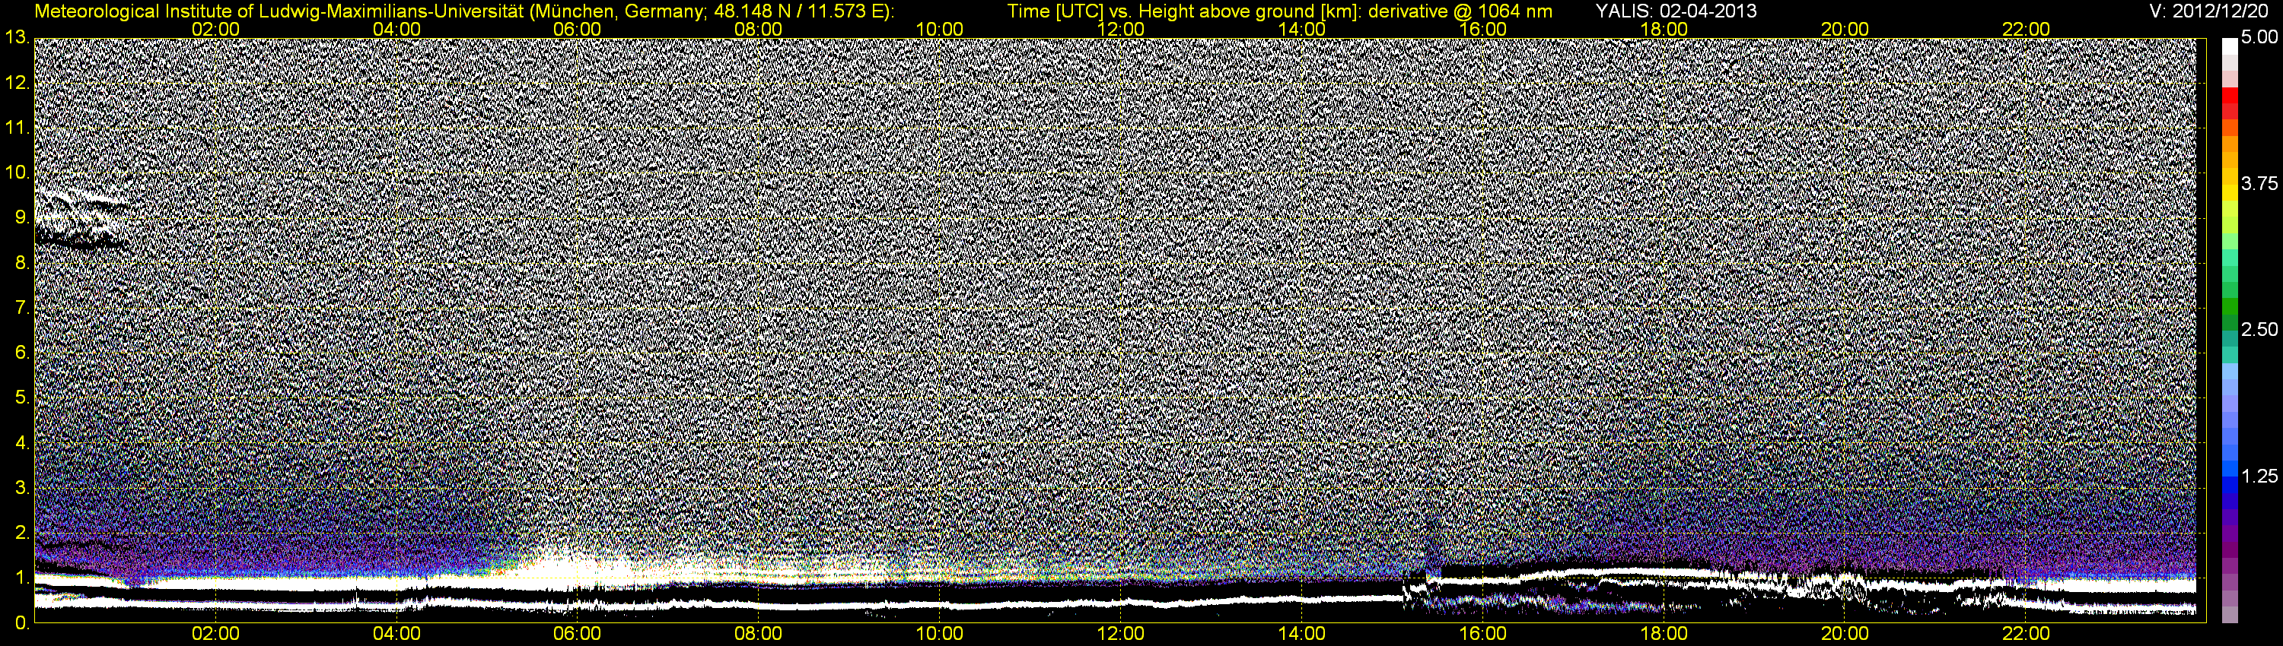Click the 10 km height axis label

click(x=16, y=173)
